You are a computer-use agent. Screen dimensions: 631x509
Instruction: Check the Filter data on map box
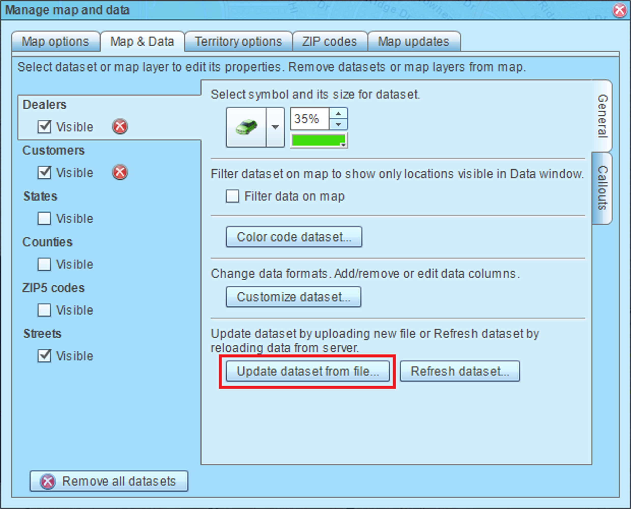click(x=232, y=196)
